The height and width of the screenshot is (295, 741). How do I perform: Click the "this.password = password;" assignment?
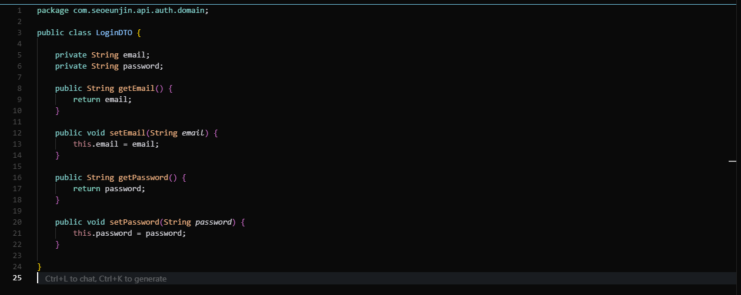tap(130, 233)
